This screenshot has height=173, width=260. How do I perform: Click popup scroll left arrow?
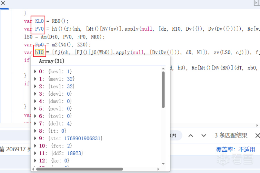(x=33, y=169)
